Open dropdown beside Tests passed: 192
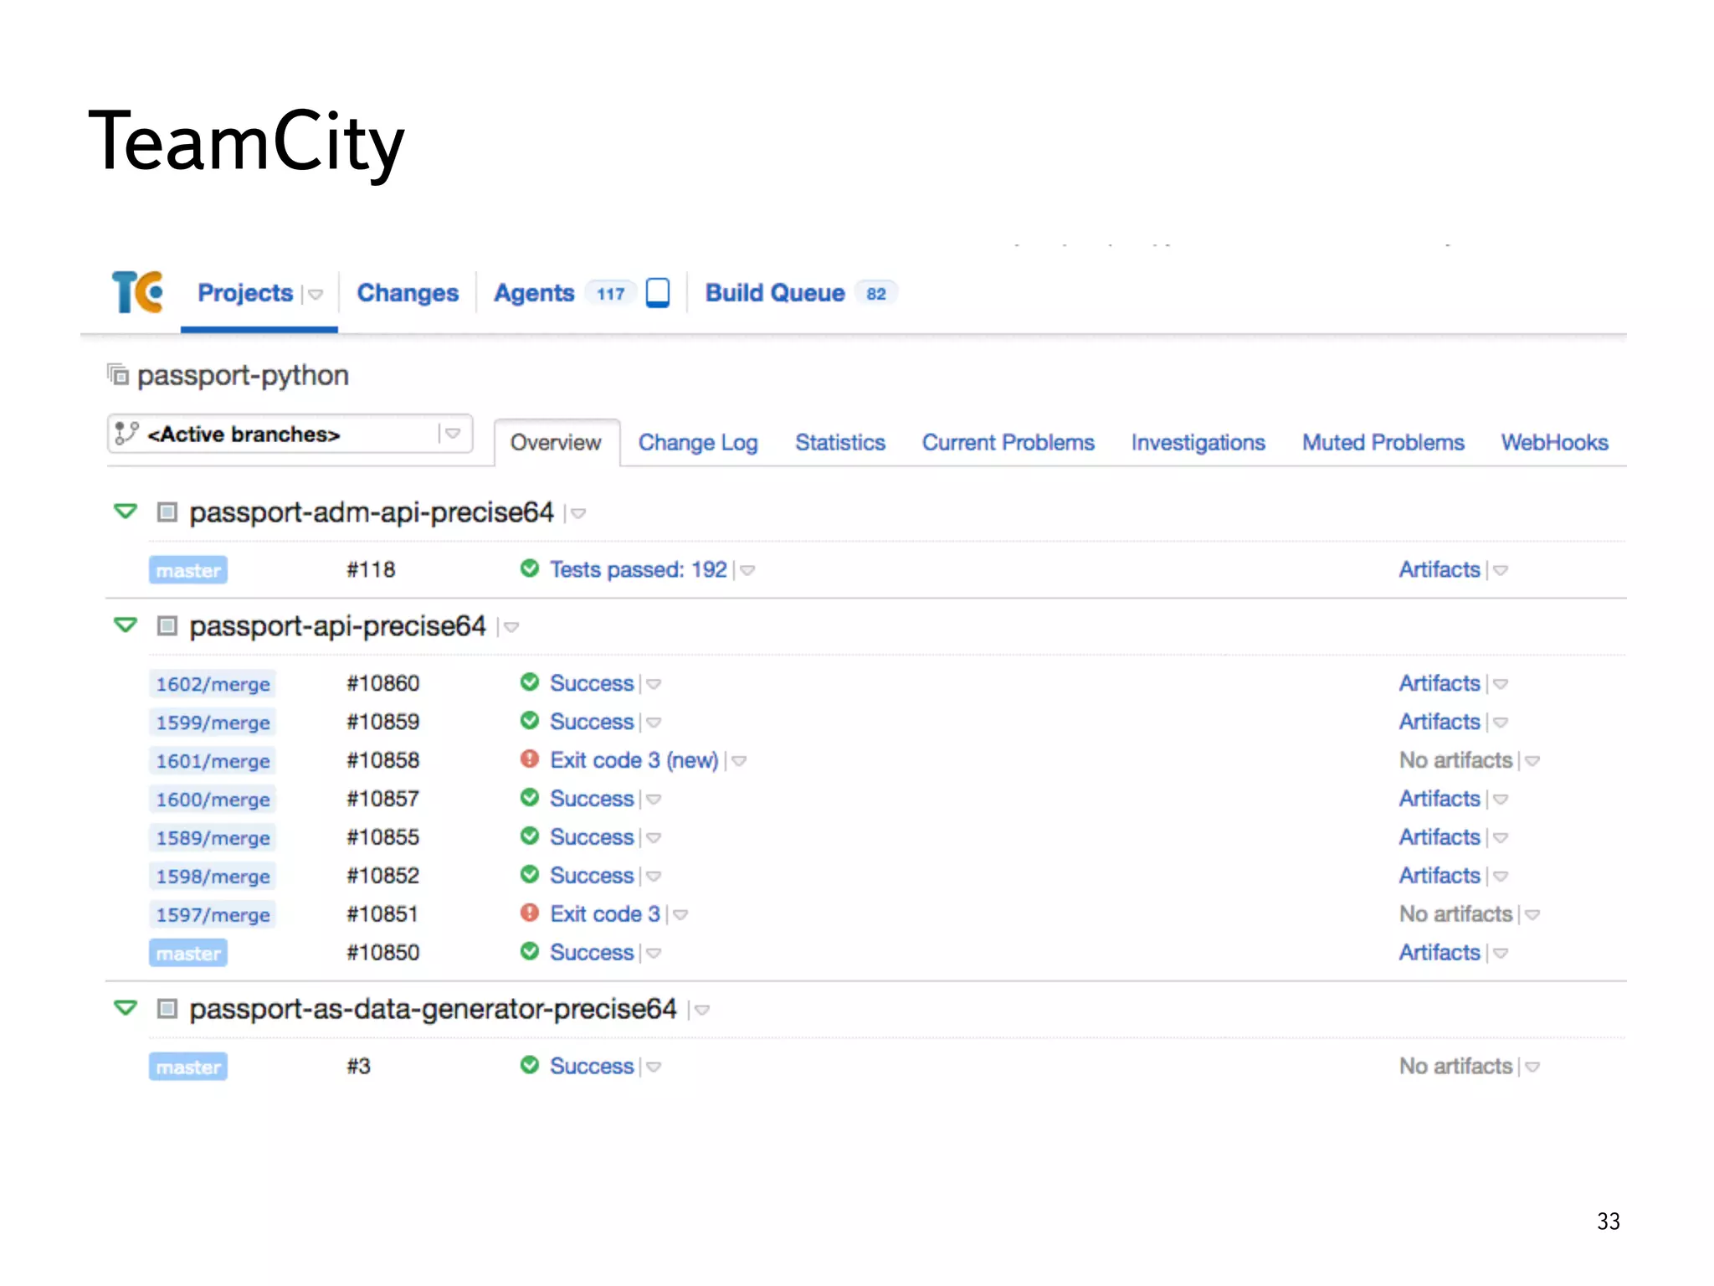Viewport: 1714px width, 1286px height. click(748, 571)
